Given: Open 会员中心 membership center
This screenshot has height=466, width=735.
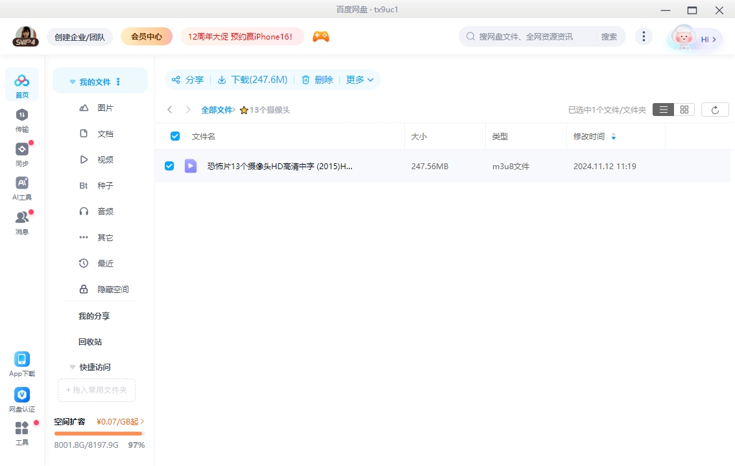Looking at the screenshot, I should click(146, 36).
